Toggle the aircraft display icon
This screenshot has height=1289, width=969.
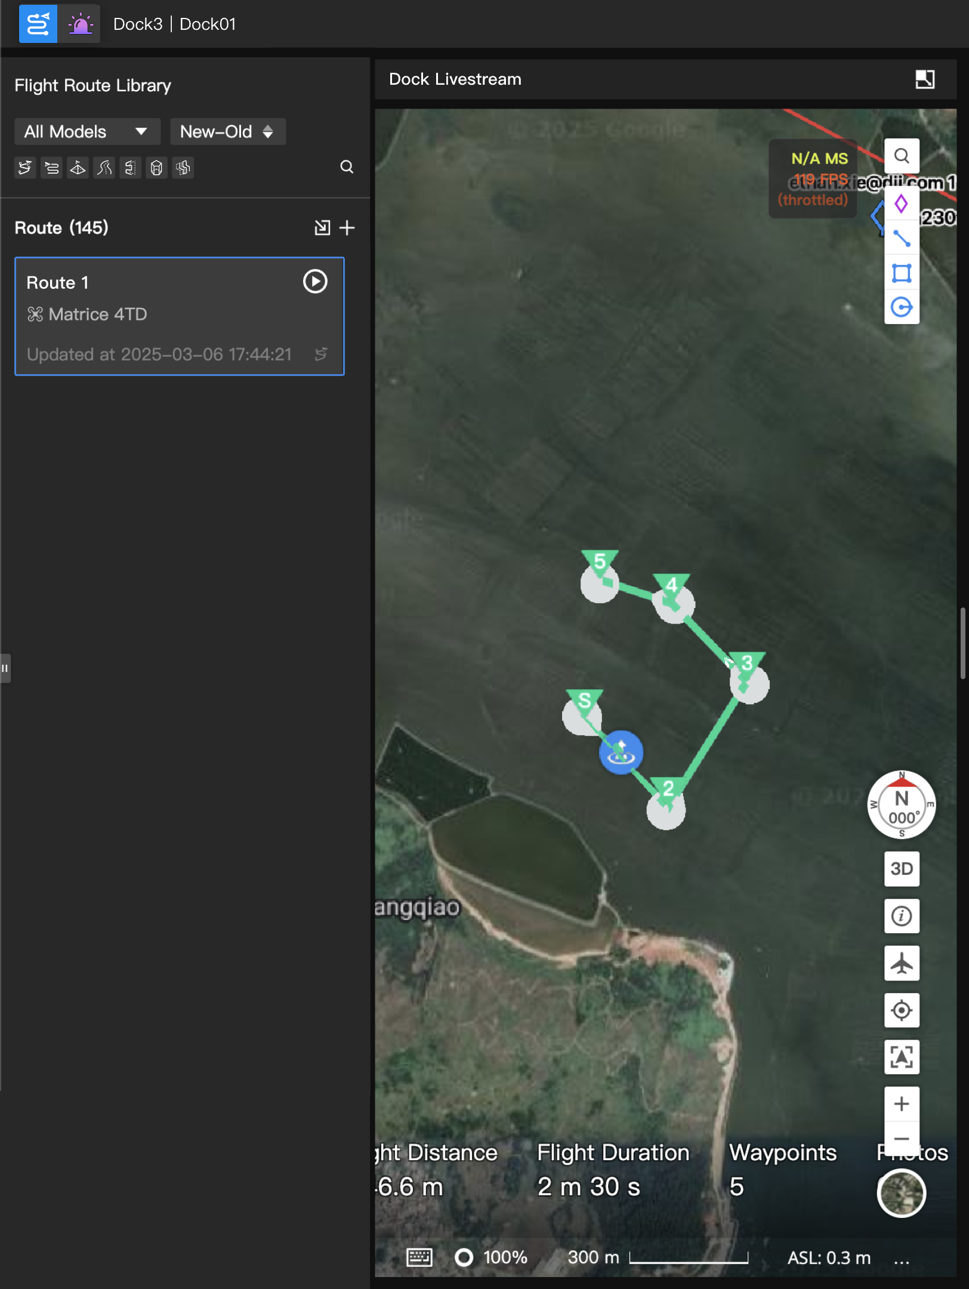click(901, 963)
